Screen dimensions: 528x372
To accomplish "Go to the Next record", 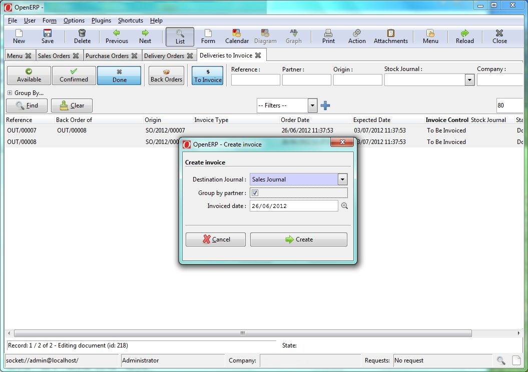I will pos(145,36).
